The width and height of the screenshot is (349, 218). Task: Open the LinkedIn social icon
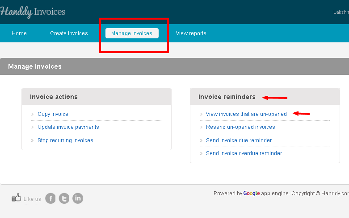coord(78,198)
